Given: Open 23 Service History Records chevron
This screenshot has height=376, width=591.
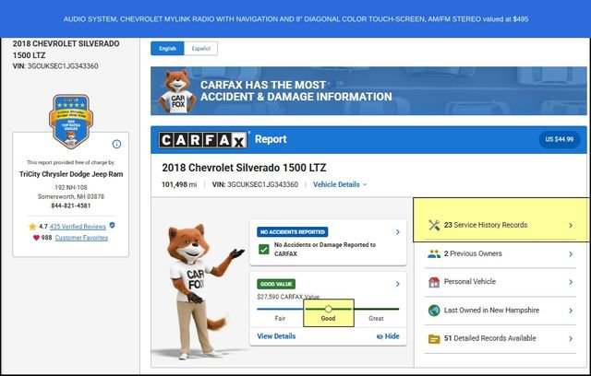Looking at the screenshot, I should click(x=571, y=225).
